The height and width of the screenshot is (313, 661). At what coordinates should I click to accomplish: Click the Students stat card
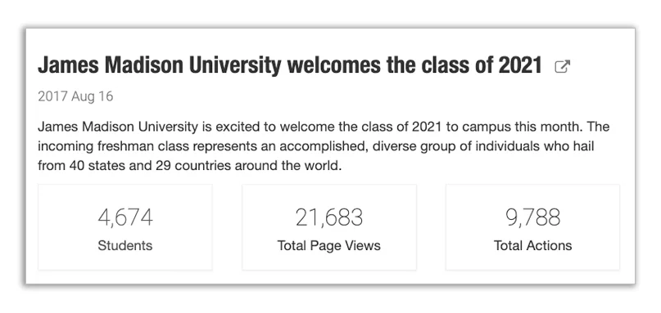(125, 227)
